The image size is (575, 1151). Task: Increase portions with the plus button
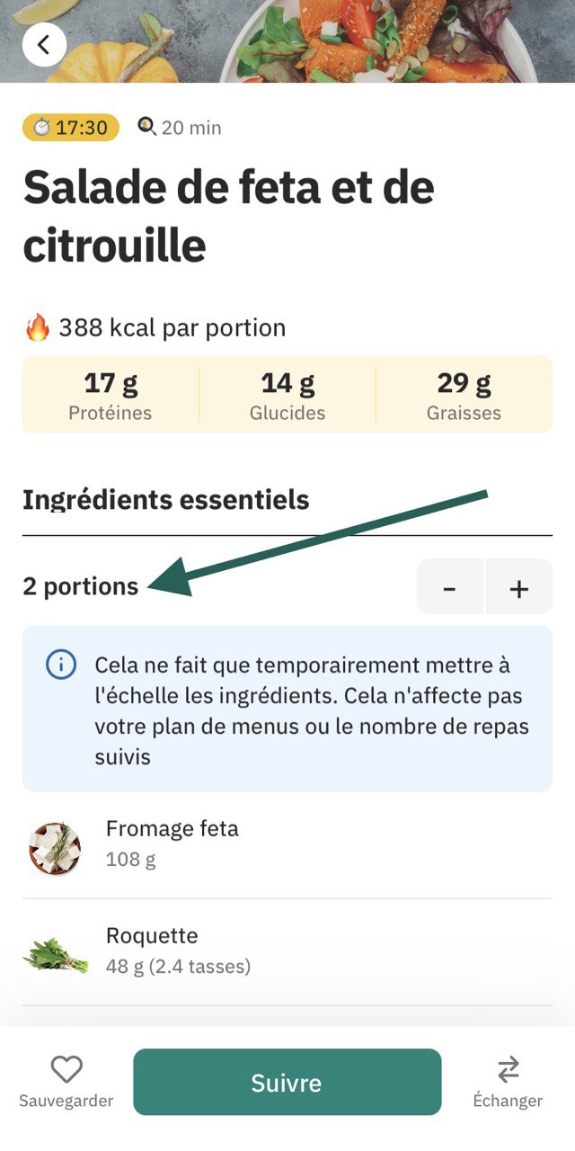519,587
